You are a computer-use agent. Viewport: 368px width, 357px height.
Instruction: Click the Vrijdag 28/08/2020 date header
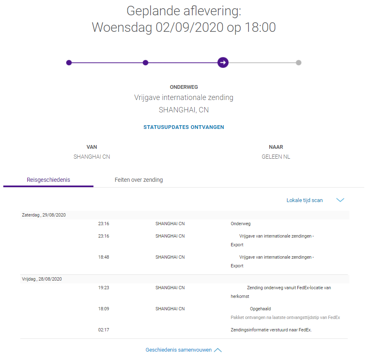pyautogui.click(x=42, y=279)
